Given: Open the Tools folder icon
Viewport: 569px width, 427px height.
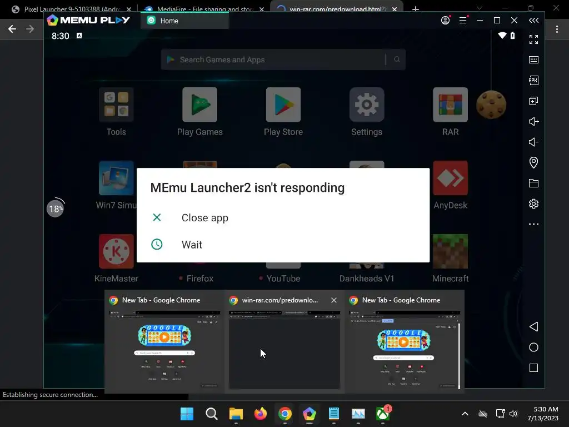Looking at the screenshot, I should [116, 105].
